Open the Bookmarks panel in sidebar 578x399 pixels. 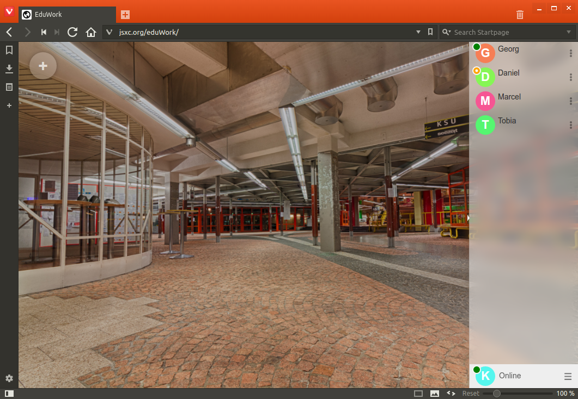pos(9,51)
